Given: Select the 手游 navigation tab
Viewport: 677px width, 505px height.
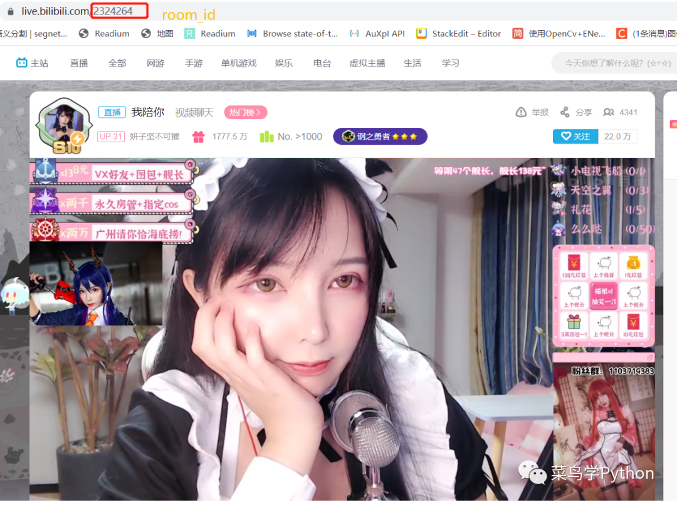Looking at the screenshot, I should (194, 63).
